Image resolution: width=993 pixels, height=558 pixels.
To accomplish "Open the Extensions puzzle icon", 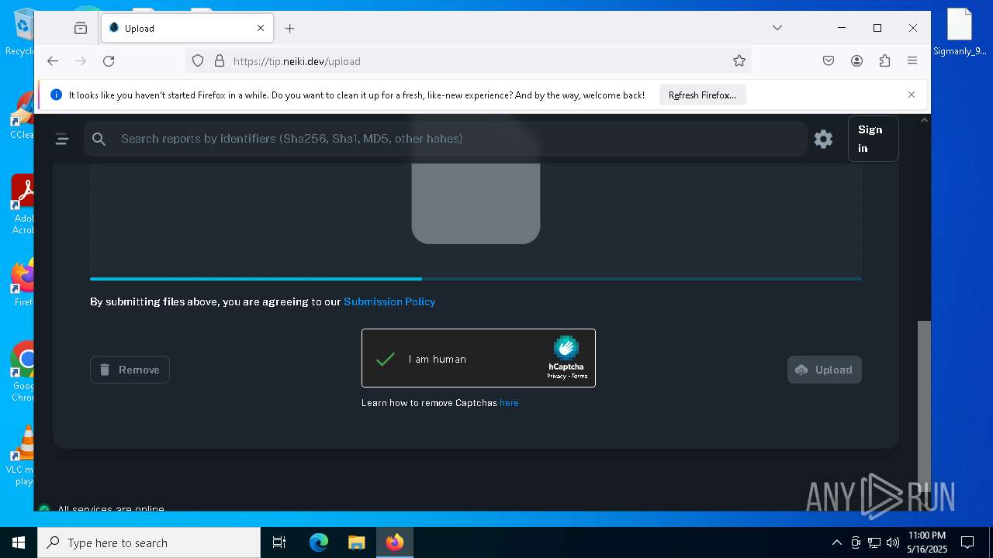I will [884, 60].
